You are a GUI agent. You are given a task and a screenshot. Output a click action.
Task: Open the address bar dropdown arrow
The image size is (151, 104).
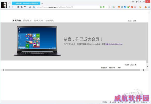[x=106, y=7]
